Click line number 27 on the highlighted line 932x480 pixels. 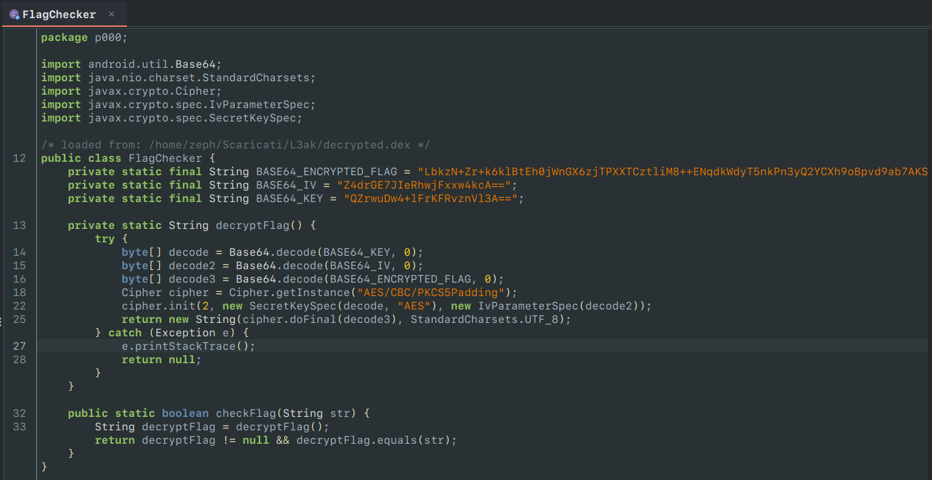(19, 346)
